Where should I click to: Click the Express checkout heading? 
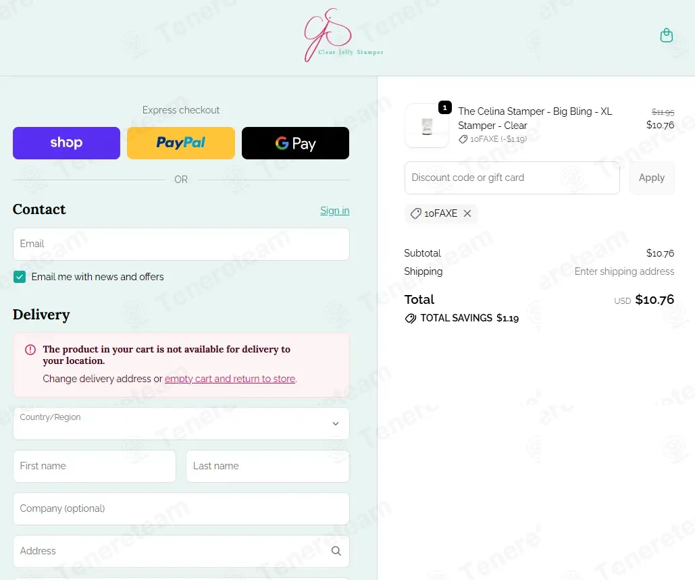click(x=181, y=110)
